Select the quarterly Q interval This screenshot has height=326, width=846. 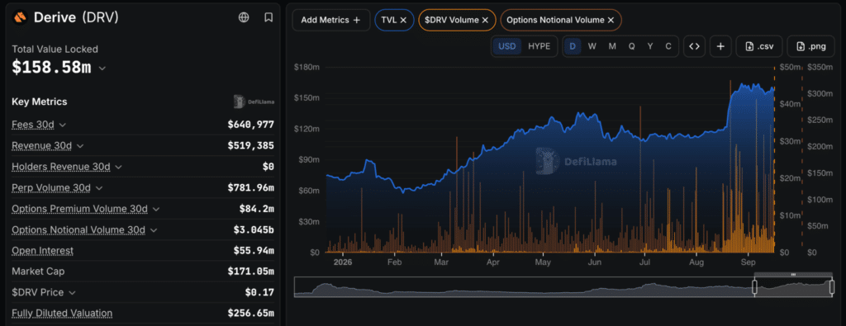click(631, 46)
